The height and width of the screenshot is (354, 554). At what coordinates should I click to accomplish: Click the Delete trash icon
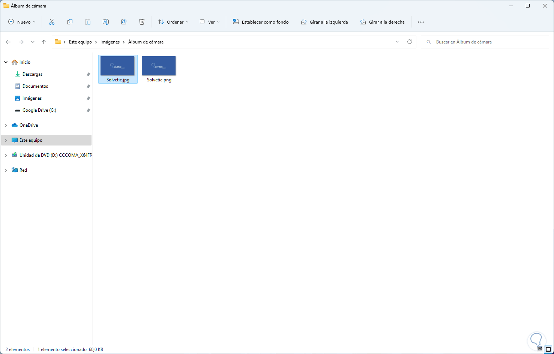click(x=142, y=22)
